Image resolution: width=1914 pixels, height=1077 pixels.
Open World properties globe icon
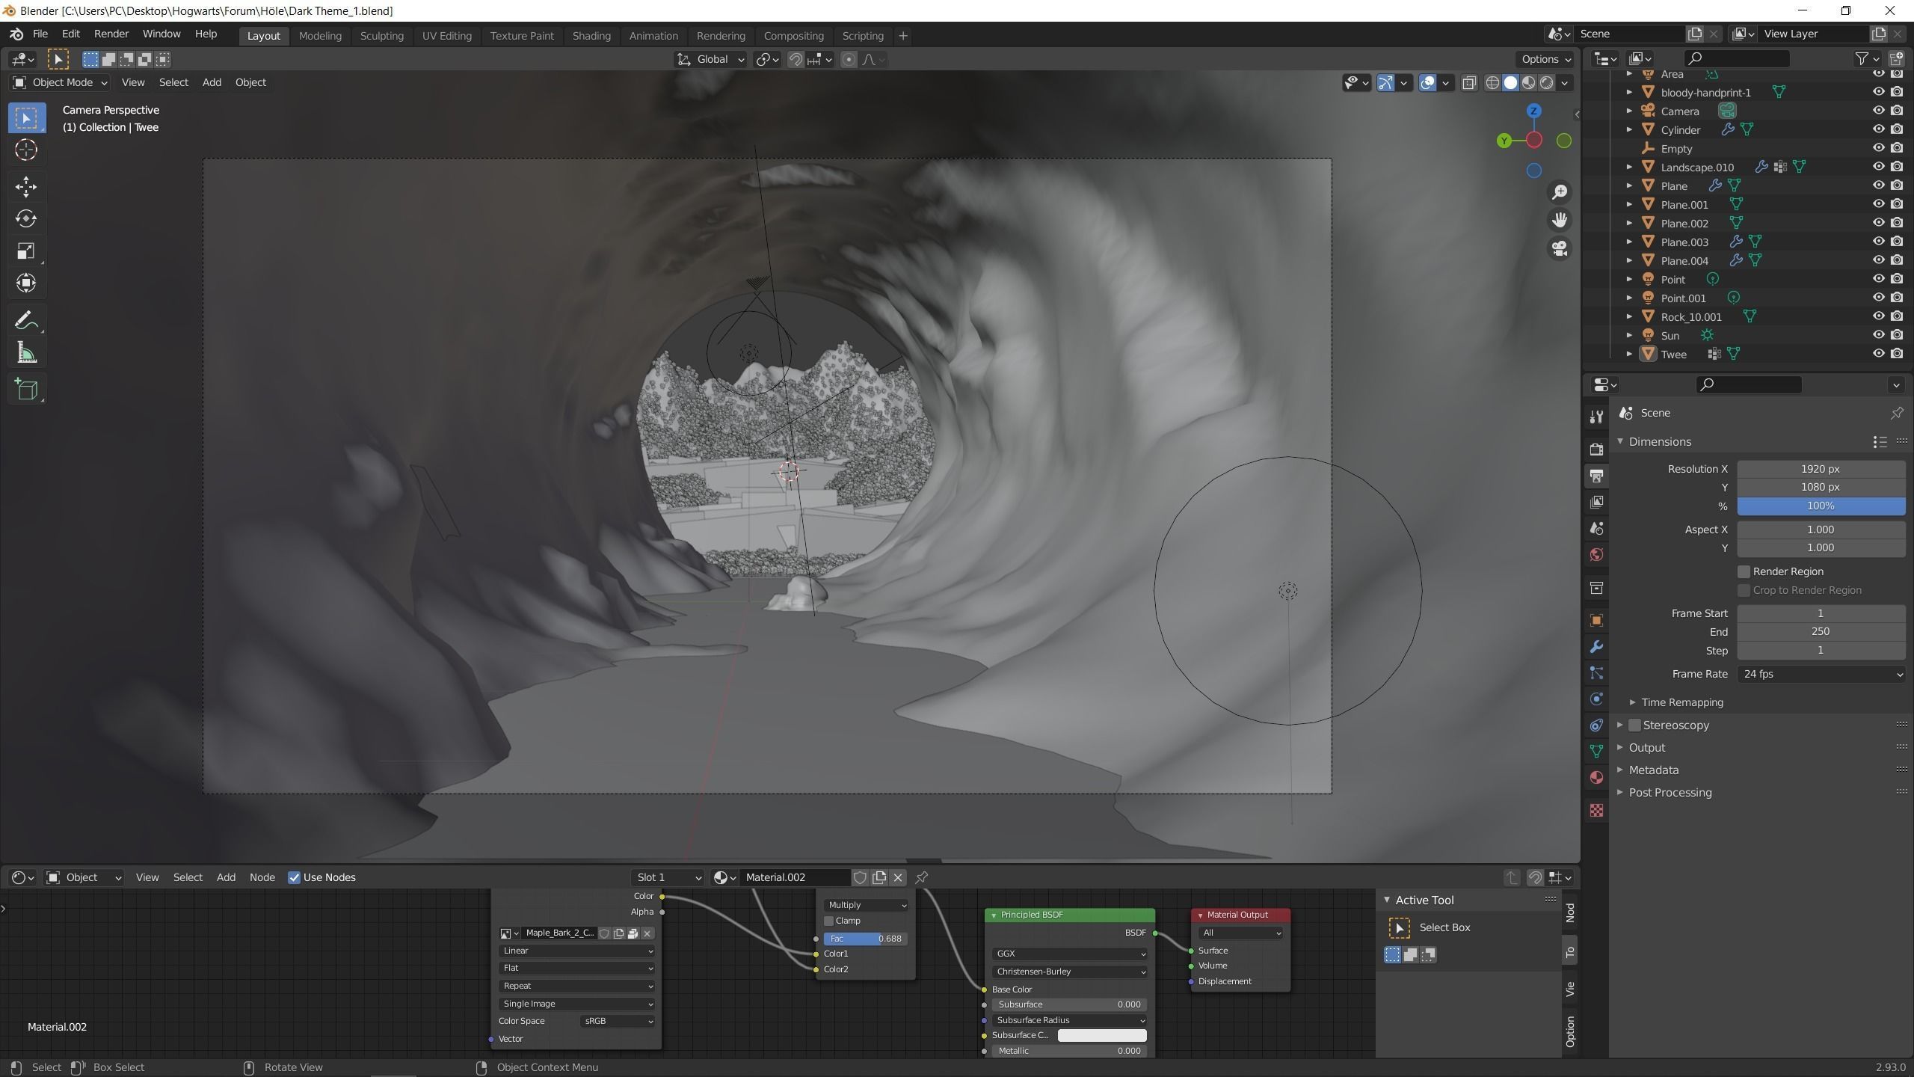[x=1596, y=554]
